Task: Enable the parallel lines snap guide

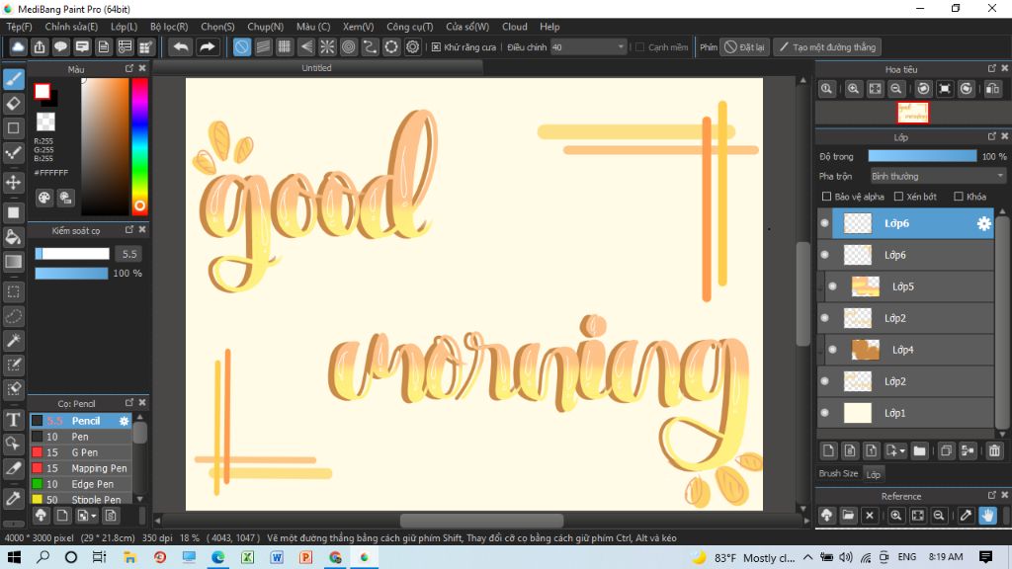Action: pos(263,47)
